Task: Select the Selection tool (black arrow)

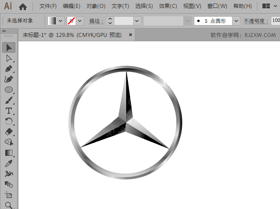Action: [9, 47]
